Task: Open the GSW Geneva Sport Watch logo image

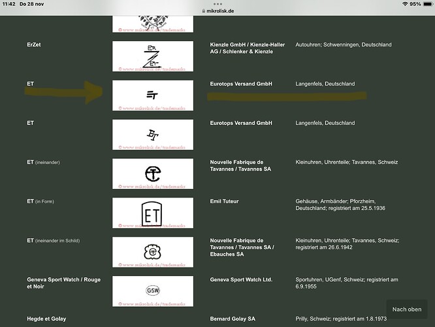Action: pos(153,292)
